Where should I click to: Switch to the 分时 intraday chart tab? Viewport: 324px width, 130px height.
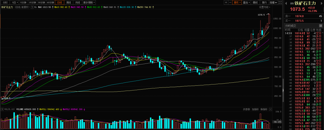click(x=5, y=2)
